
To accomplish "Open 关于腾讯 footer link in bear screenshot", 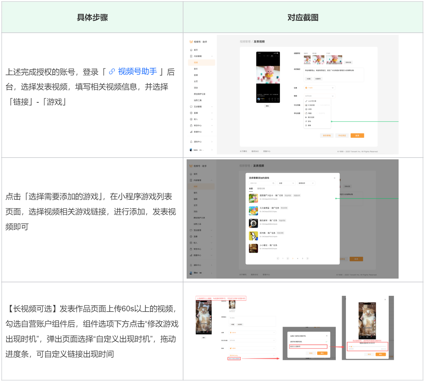I will coord(243,151).
